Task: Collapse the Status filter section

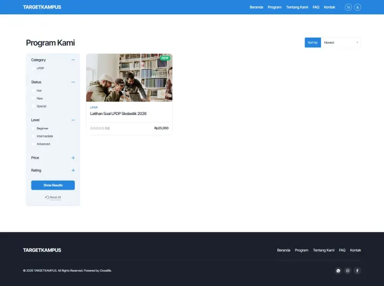Action: [73, 82]
